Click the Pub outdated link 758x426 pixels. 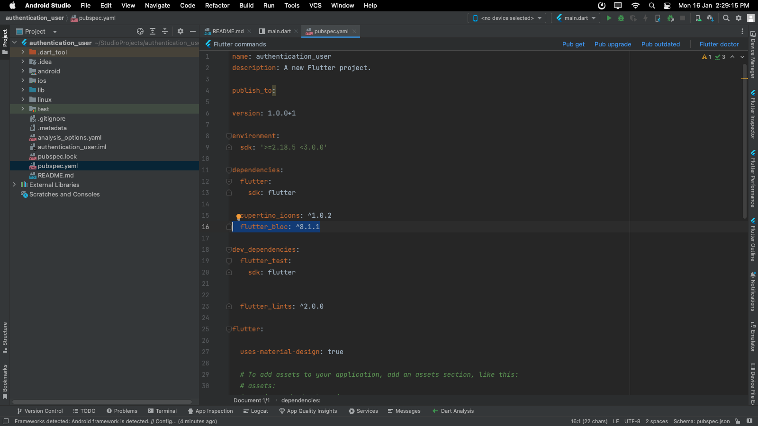point(660,44)
